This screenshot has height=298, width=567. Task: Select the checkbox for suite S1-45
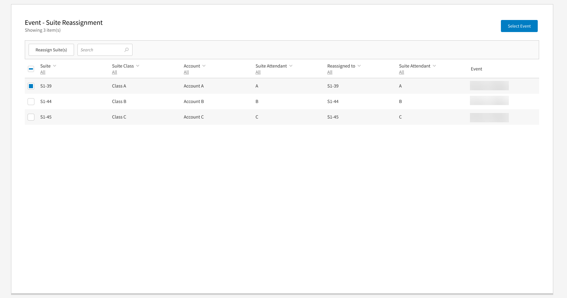tap(31, 117)
